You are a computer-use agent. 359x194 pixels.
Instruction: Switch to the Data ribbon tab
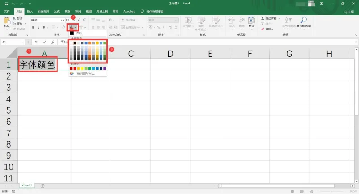(67, 11)
